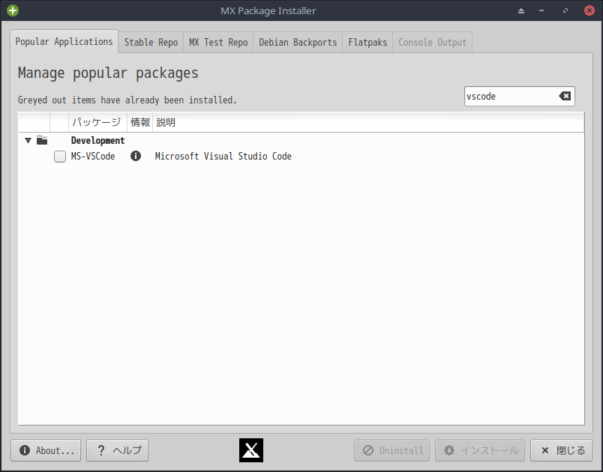Open the Flatpaks tab

(x=367, y=42)
